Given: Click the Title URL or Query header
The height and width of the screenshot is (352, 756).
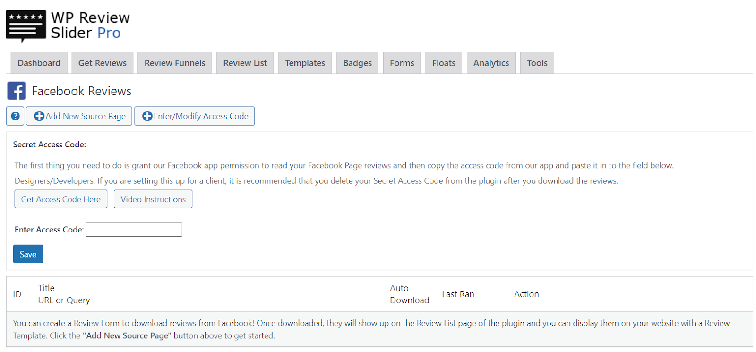Looking at the screenshot, I should click(64, 294).
